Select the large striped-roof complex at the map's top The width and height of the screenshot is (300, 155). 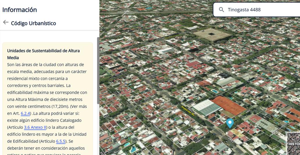[x=212, y=35]
